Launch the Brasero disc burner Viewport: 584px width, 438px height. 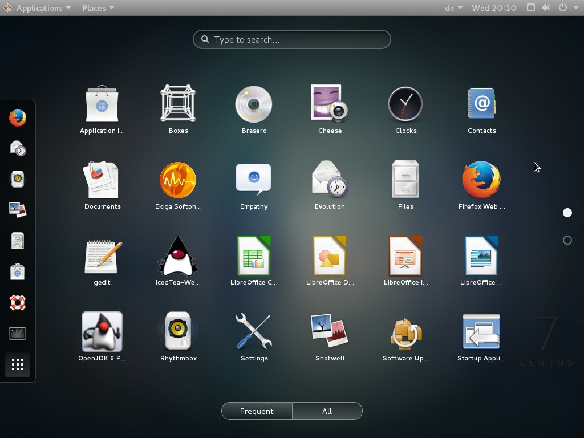coord(254,104)
